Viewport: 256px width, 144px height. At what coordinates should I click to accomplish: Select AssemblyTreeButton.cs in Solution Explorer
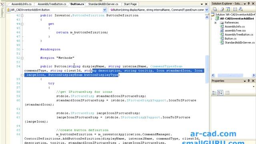pyautogui.click(x=236, y=35)
